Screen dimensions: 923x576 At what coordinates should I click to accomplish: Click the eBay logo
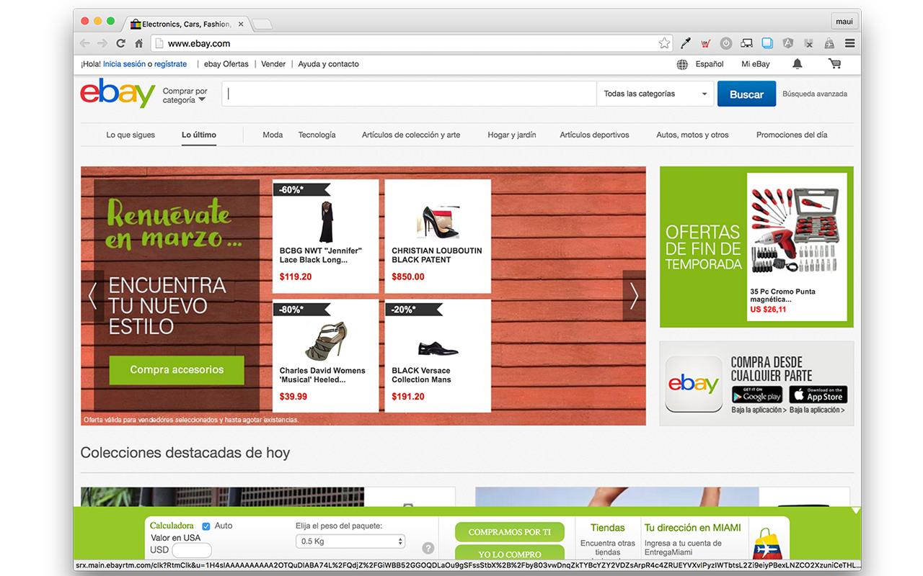[118, 94]
